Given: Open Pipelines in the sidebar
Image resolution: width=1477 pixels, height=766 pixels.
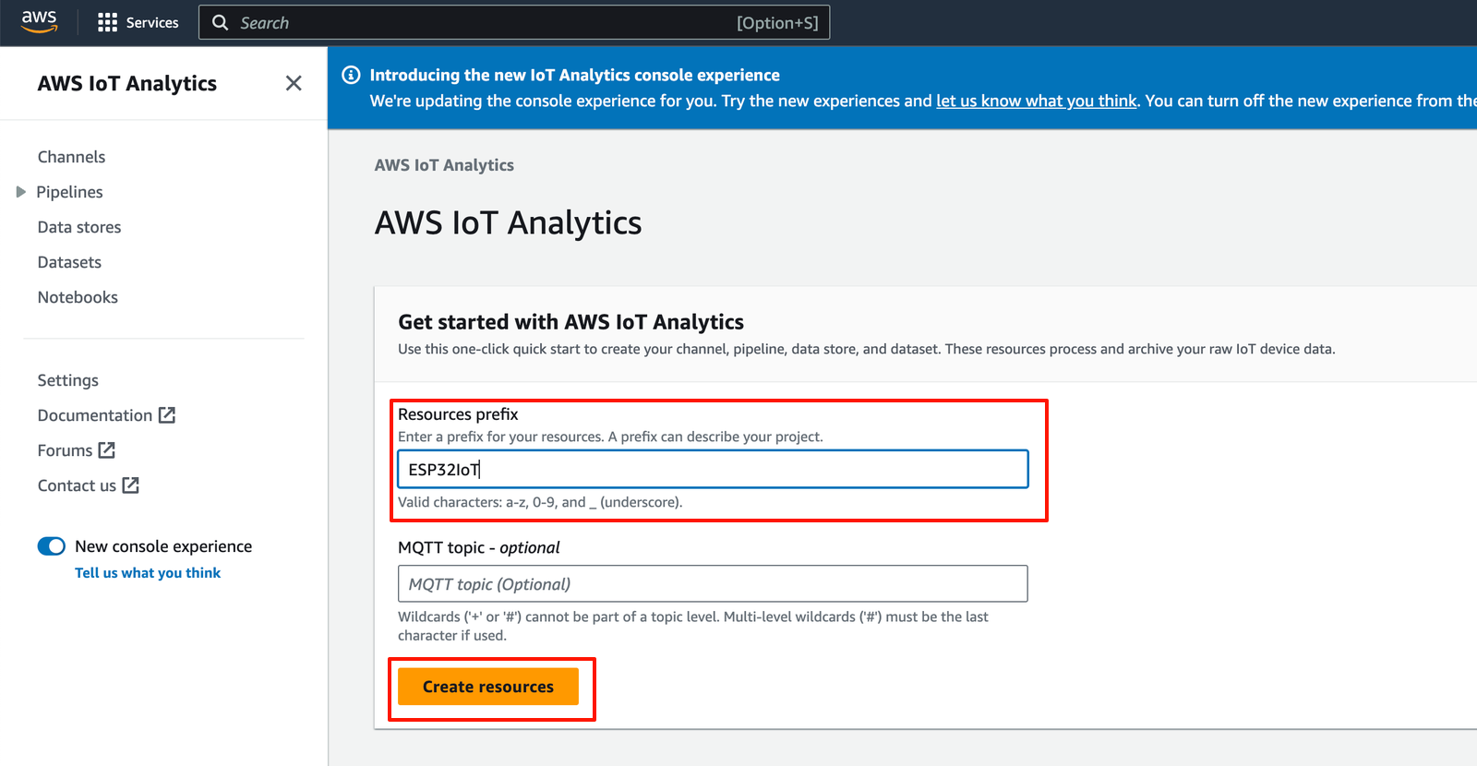Looking at the screenshot, I should point(69,192).
